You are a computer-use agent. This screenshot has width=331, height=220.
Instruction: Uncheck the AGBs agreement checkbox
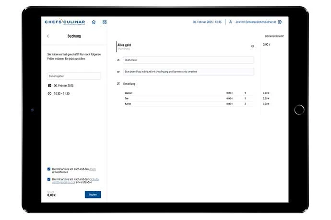[x=49, y=169]
